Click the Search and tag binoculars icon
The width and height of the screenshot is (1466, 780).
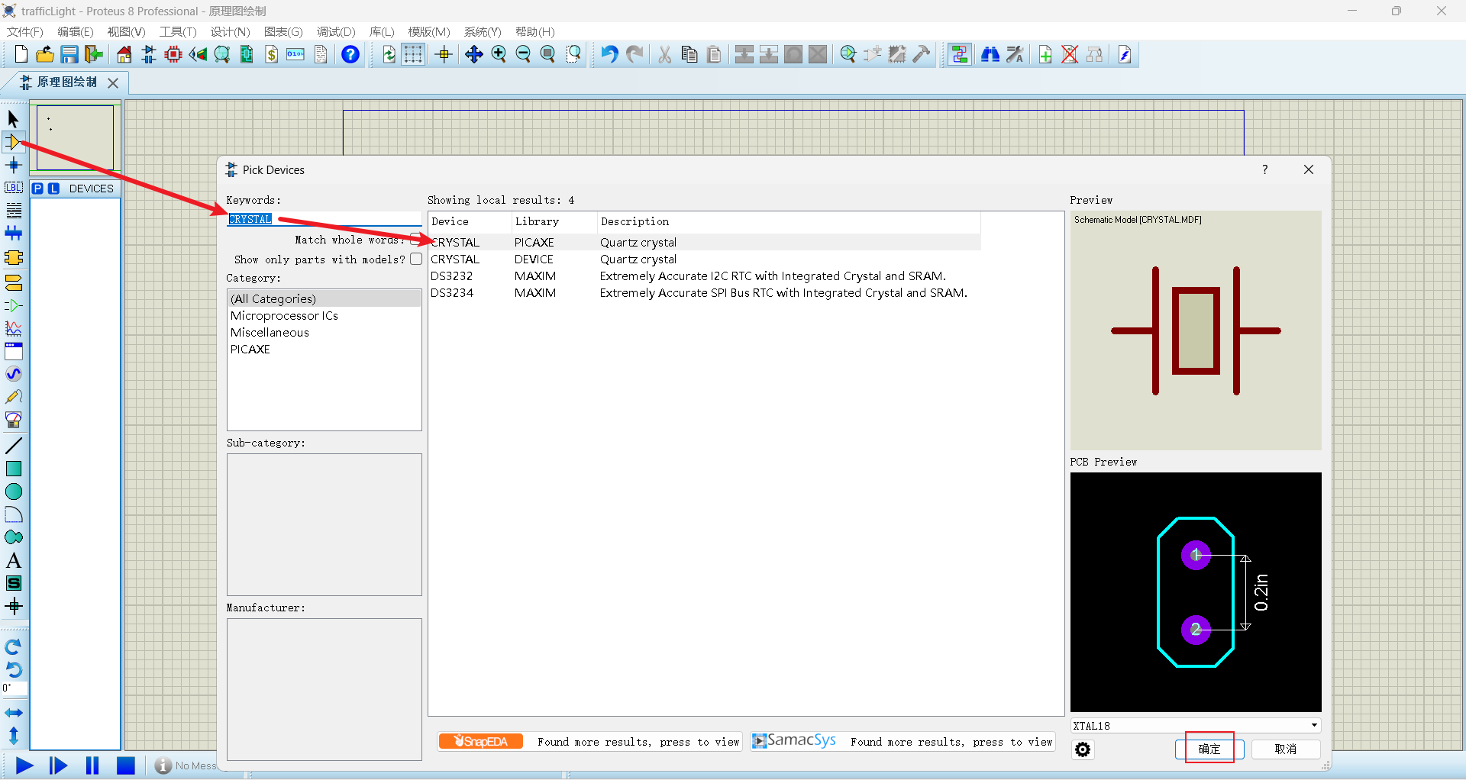[x=990, y=54]
